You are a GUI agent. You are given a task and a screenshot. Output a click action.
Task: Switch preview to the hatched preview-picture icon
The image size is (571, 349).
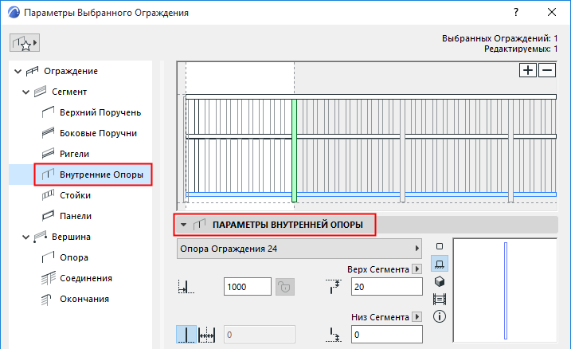(x=440, y=299)
